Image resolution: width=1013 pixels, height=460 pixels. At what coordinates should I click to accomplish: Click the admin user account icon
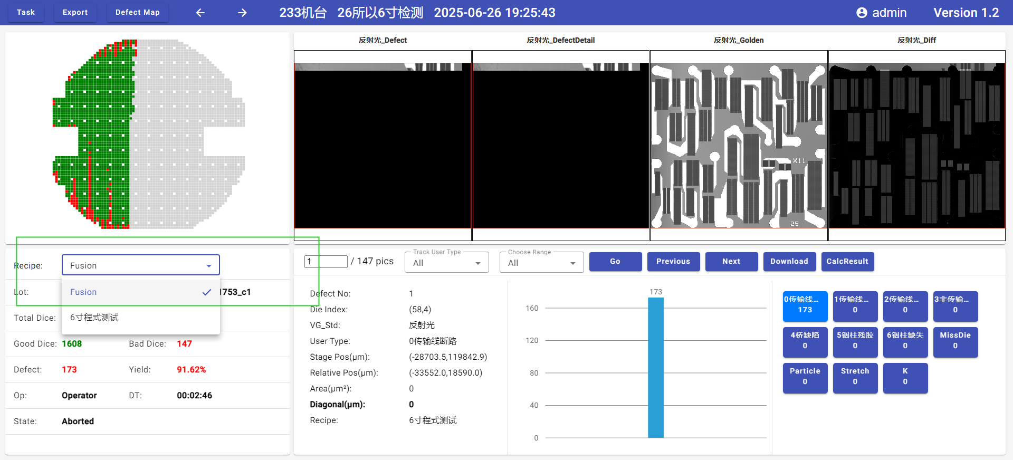click(862, 13)
